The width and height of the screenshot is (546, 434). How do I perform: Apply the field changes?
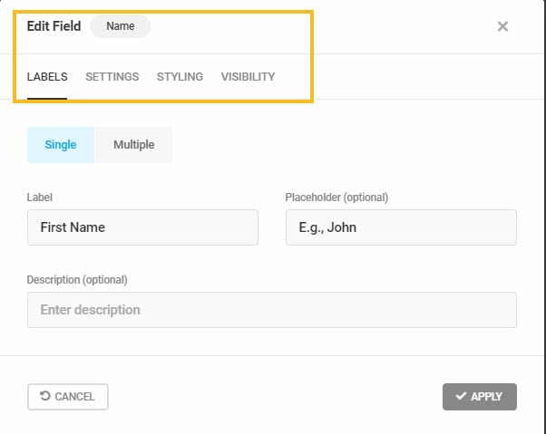(480, 397)
